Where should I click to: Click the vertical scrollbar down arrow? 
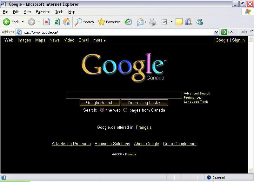(251, 170)
